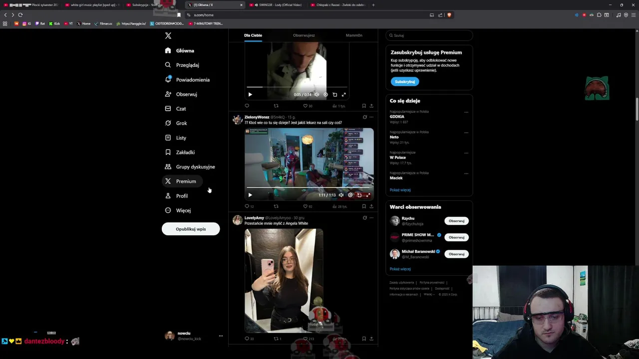Switch to Obserwujesz tab
Viewport: 639px width, 359px height.
pos(304,35)
